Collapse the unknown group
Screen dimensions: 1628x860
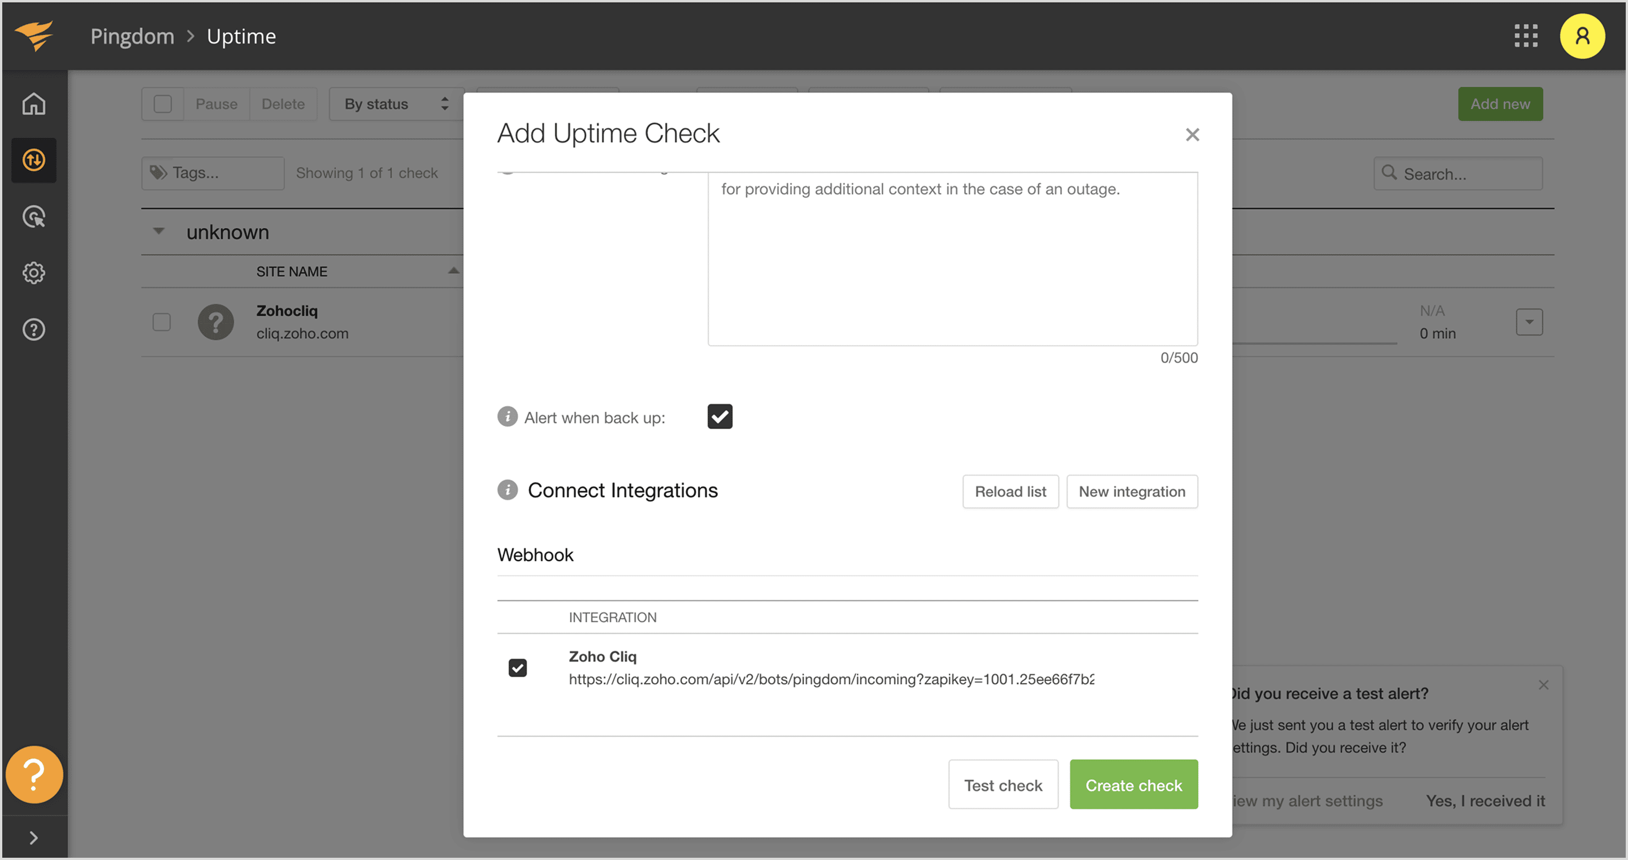[159, 231]
